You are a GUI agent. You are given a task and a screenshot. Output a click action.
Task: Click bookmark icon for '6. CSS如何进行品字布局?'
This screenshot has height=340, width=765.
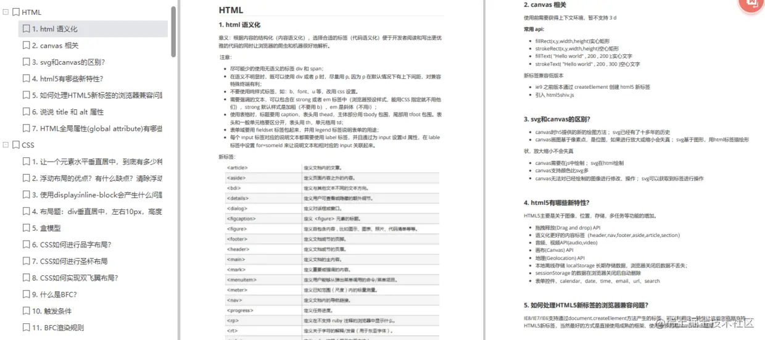[26, 244]
